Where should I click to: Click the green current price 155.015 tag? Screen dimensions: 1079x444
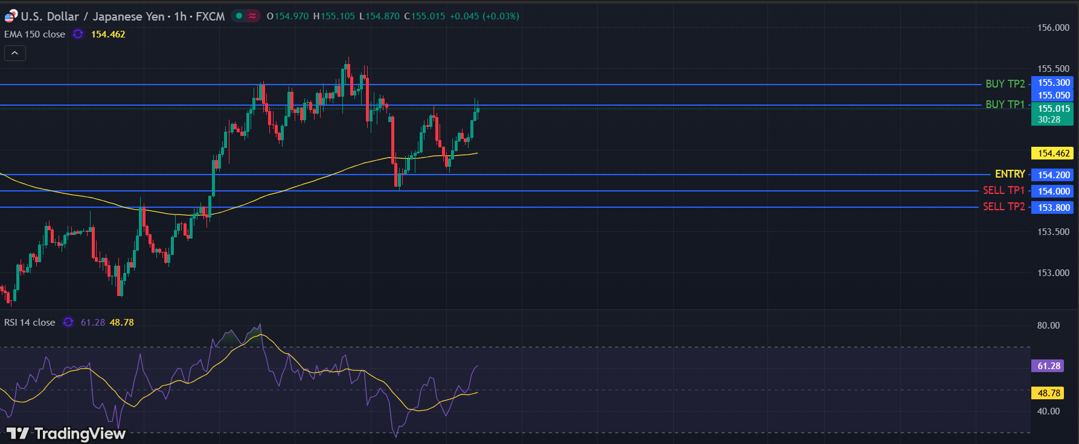1054,114
